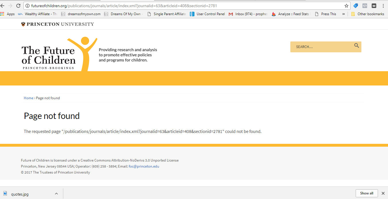Open the Inbox (974) Gmail bookmark

pos(248,14)
